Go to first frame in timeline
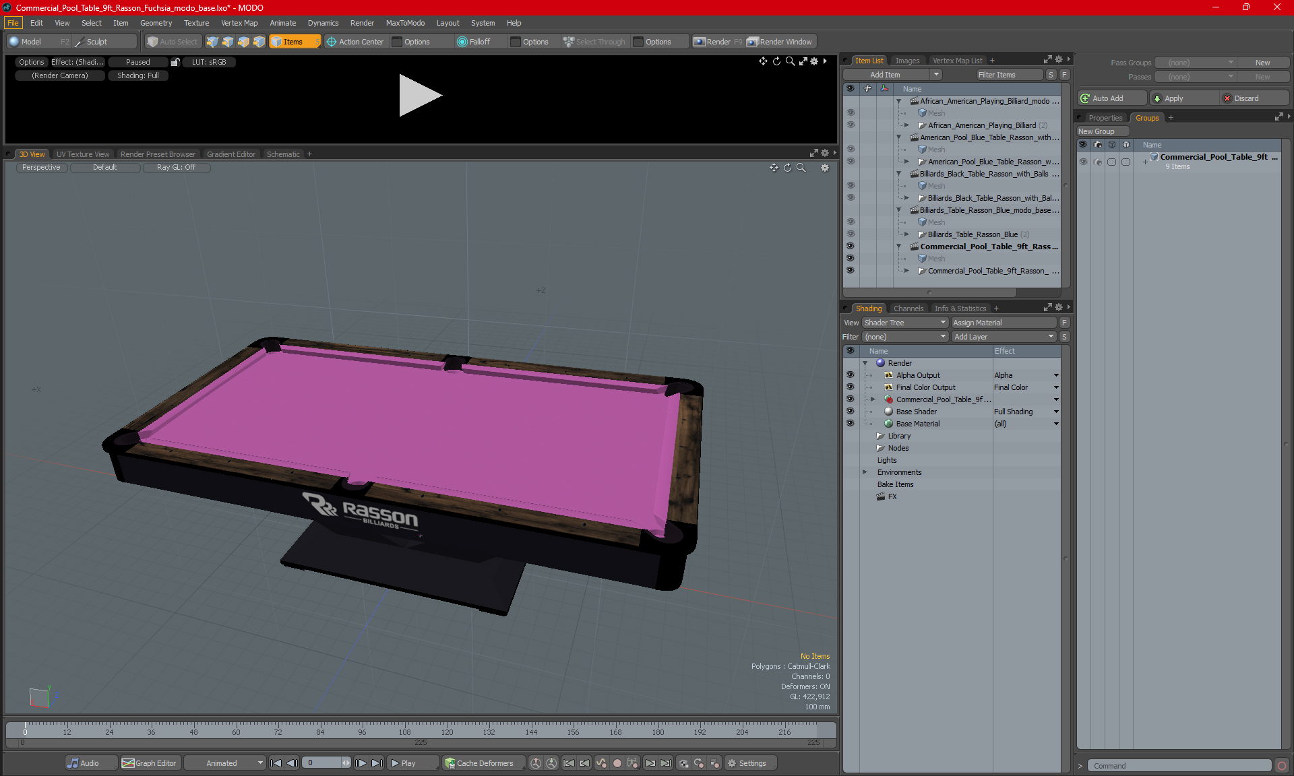 (276, 763)
